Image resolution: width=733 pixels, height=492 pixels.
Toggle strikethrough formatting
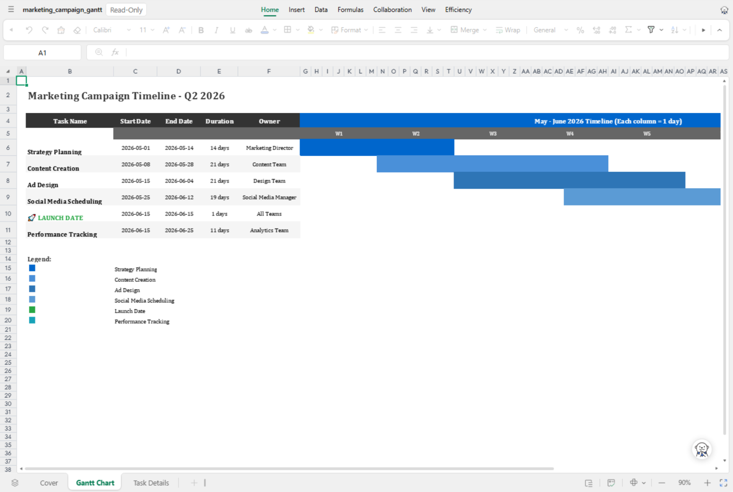(x=249, y=30)
